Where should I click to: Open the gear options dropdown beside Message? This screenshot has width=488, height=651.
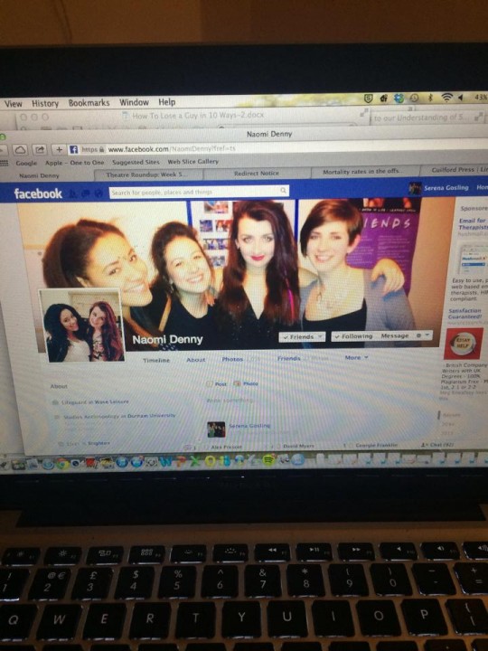[422, 335]
